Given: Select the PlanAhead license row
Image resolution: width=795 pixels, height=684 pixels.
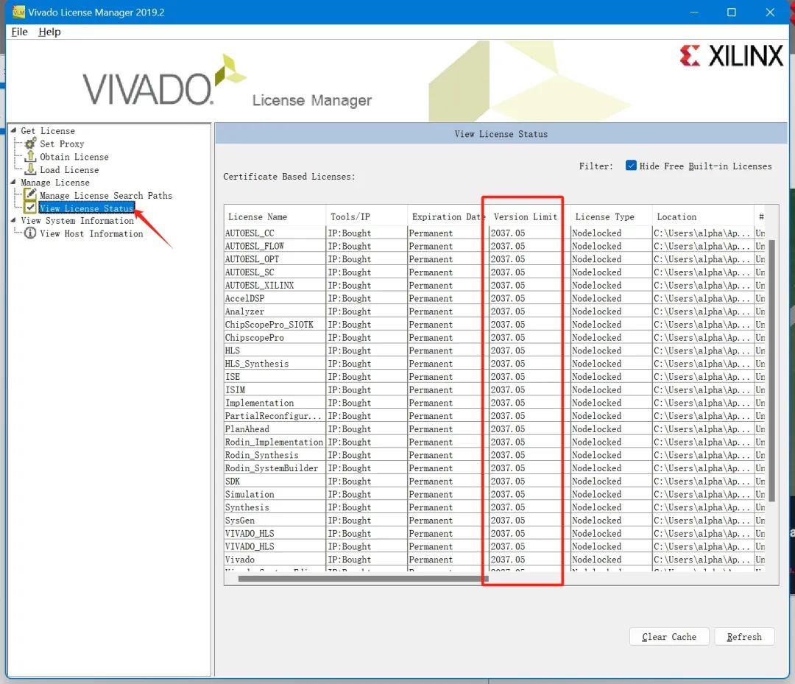Looking at the screenshot, I should [x=495, y=429].
